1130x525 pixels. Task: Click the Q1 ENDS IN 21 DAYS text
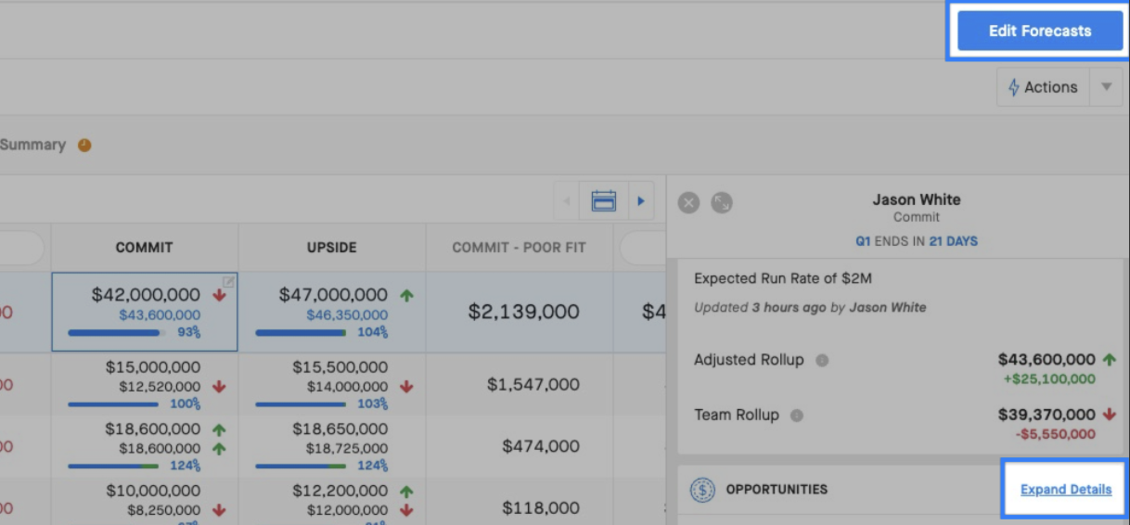(x=917, y=241)
